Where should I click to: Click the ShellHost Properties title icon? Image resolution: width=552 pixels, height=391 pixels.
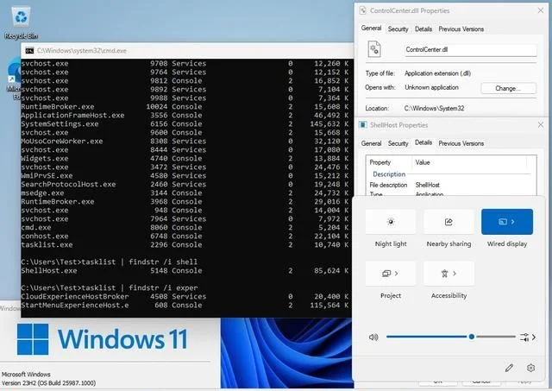(362, 124)
